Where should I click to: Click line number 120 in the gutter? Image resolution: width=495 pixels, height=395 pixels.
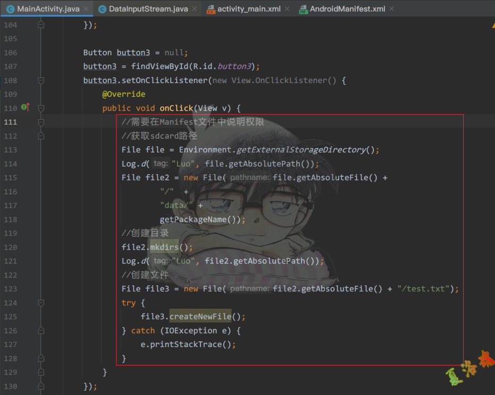10,247
